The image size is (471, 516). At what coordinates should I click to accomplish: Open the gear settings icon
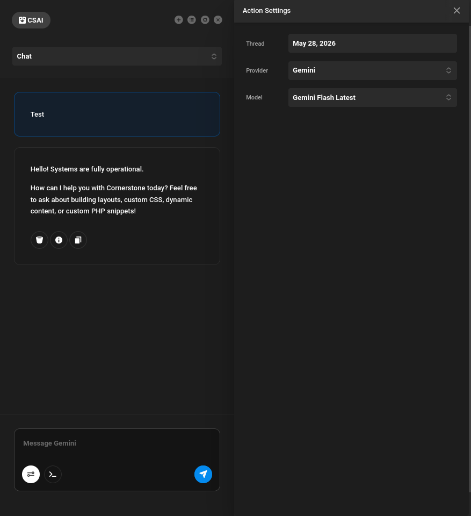click(x=205, y=20)
